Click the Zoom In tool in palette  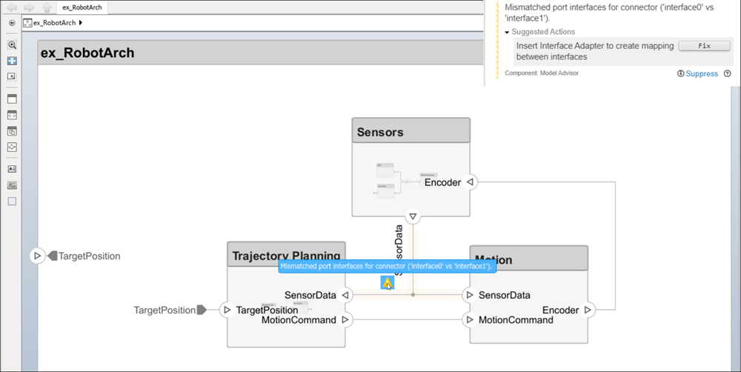[12, 45]
